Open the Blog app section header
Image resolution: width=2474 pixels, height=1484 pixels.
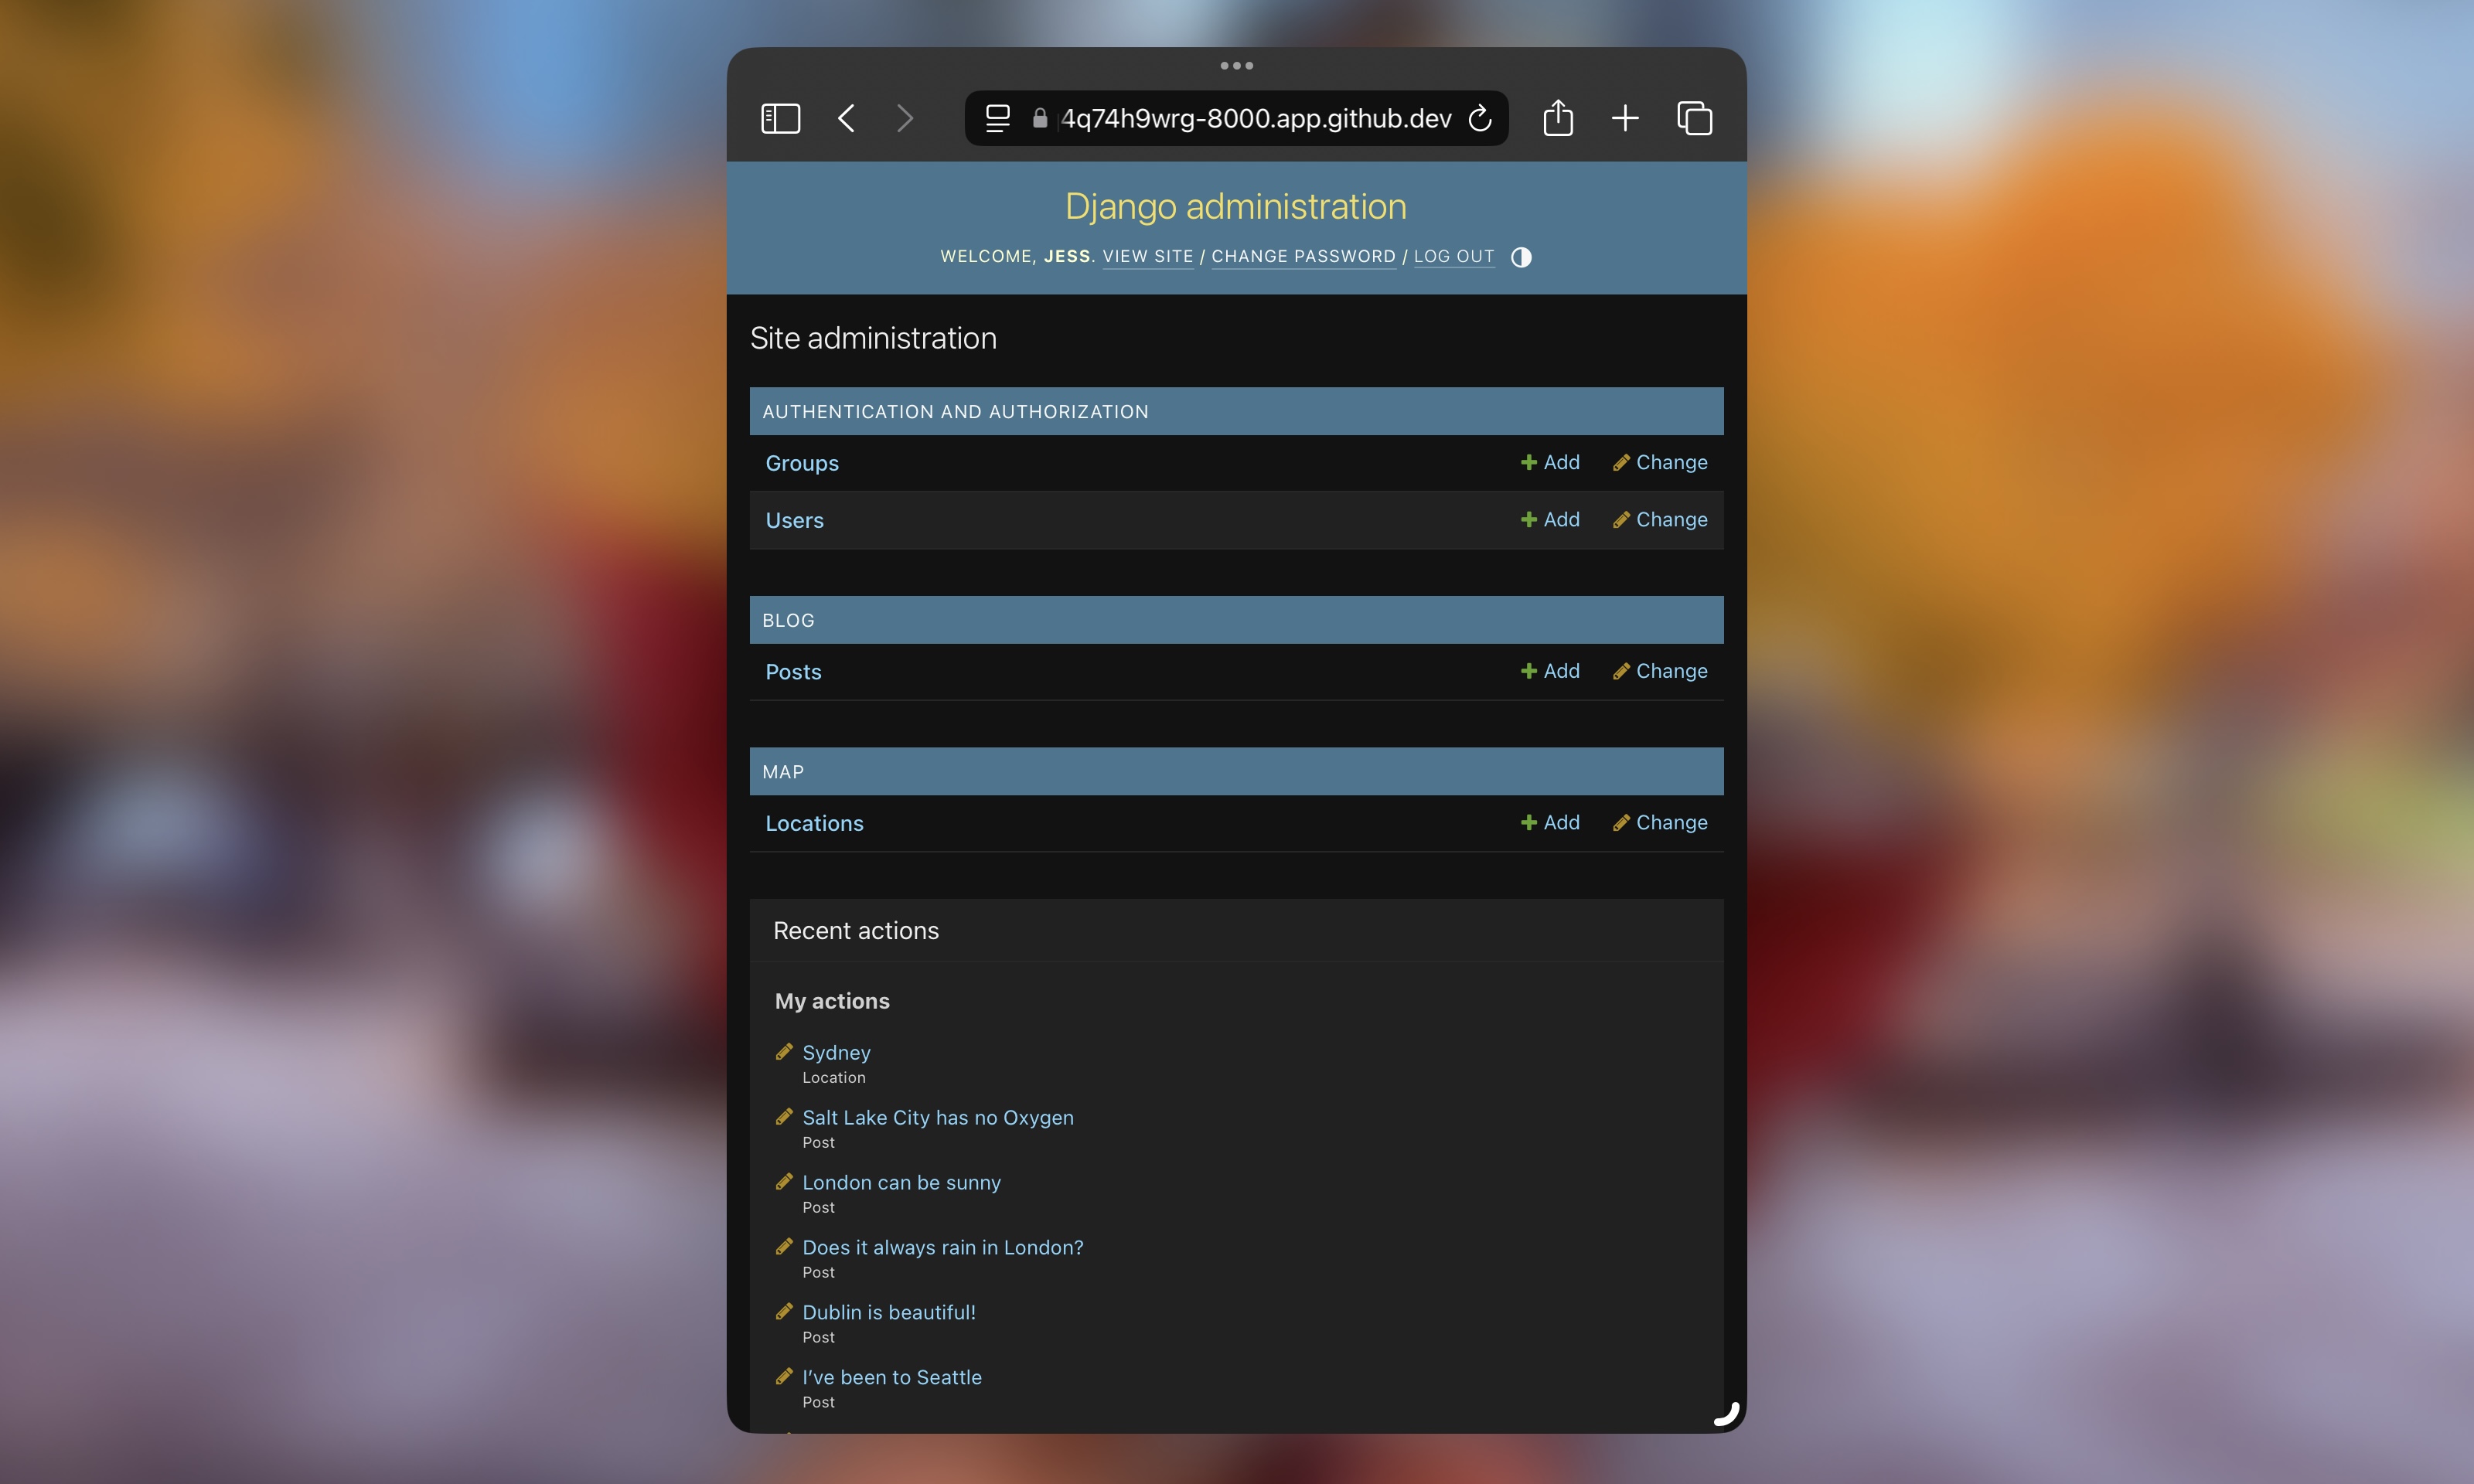pyautogui.click(x=788, y=620)
